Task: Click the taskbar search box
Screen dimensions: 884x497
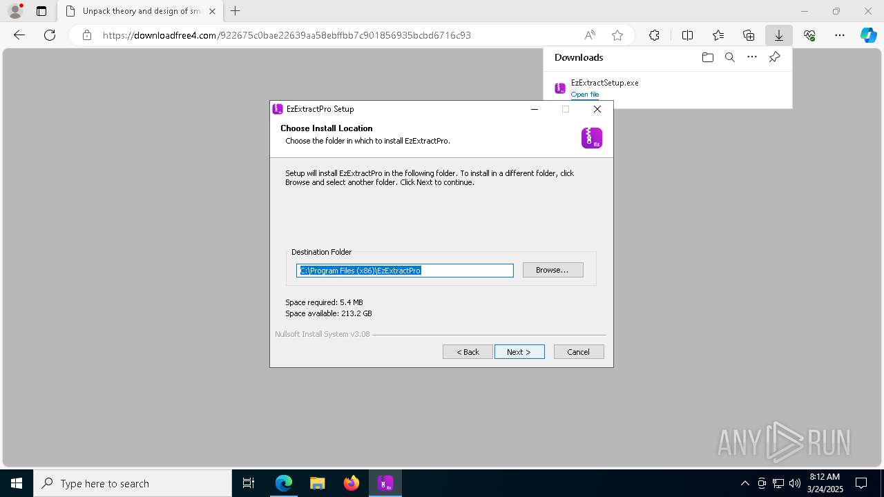Action: click(x=133, y=483)
